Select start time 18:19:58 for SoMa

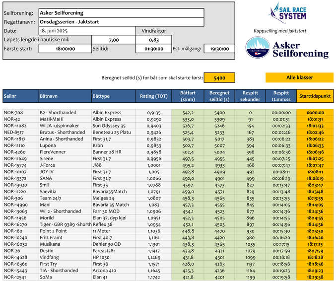point(315,277)
